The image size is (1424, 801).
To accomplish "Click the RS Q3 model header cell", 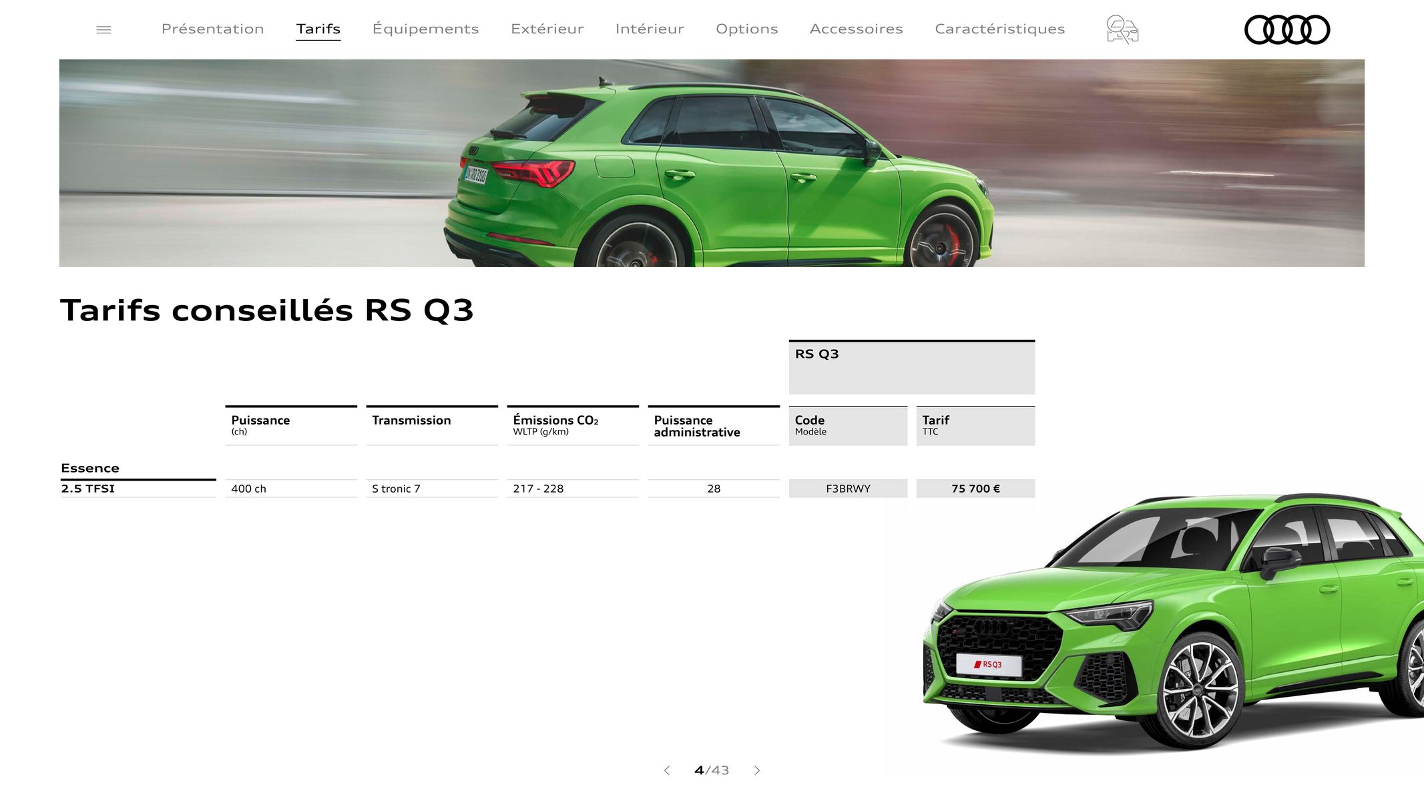I will (x=912, y=367).
